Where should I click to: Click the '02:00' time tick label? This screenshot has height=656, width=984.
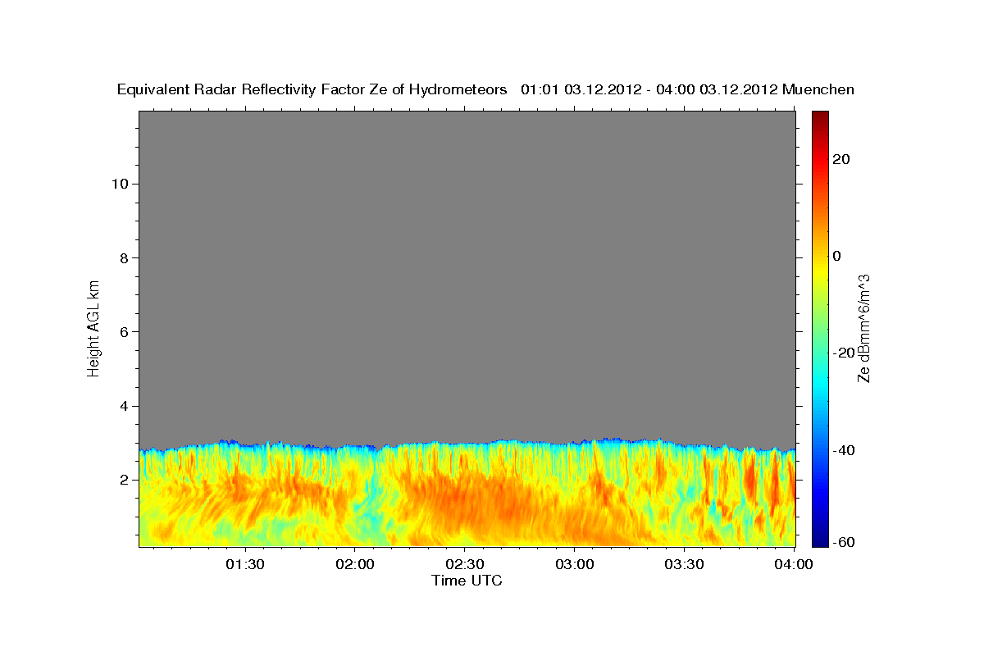tap(355, 565)
